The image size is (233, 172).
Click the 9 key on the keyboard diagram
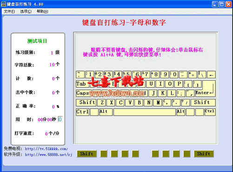point(164,75)
